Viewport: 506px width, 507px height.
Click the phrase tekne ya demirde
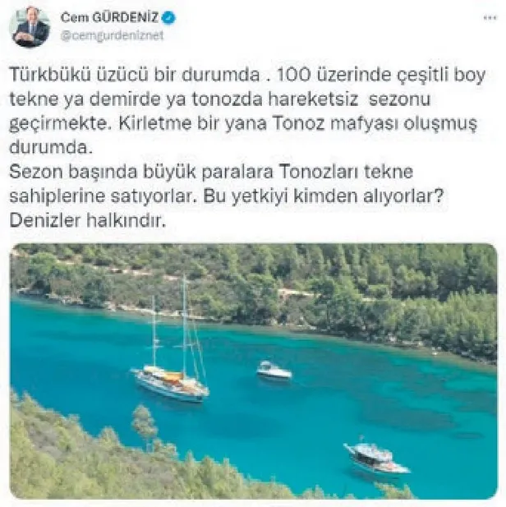coord(85,99)
